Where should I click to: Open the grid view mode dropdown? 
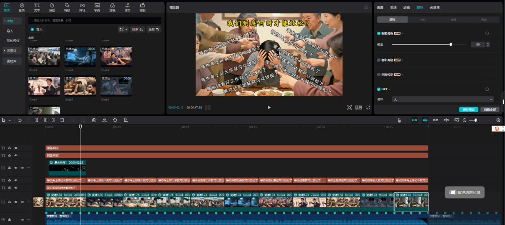tap(123, 29)
